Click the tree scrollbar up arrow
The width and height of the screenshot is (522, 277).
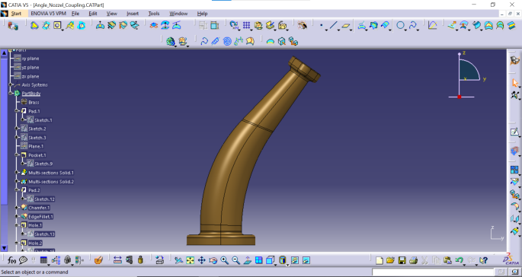4,53
